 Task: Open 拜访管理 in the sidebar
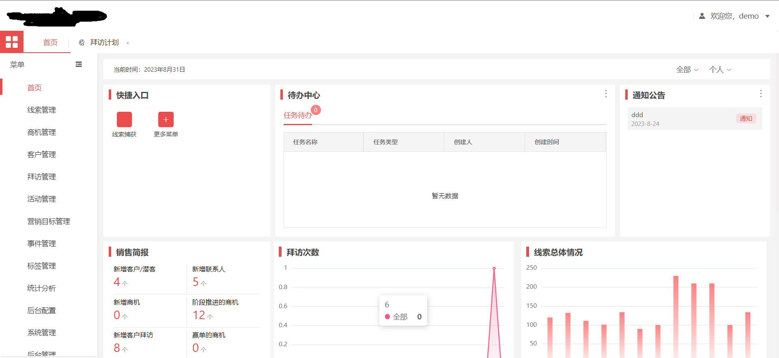tap(41, 177)
